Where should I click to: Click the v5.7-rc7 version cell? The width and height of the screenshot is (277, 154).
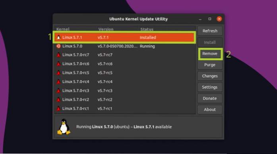[105, 55]
